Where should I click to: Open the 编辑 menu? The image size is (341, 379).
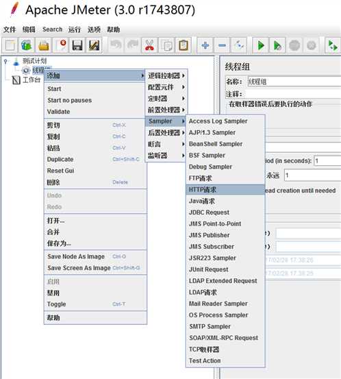pyautogui.click(x=29, y=29)
